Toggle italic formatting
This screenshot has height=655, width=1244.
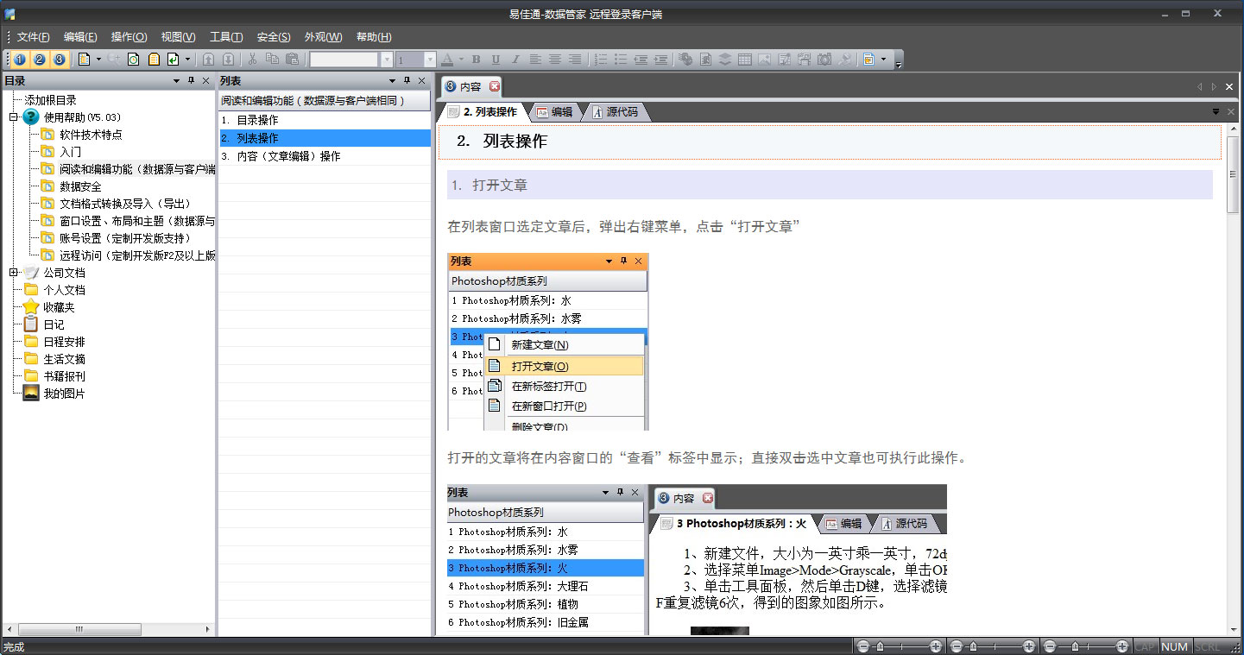pyautogui.click(x=515, y=60)
